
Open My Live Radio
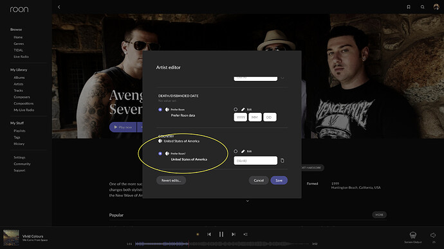point(24,110)
